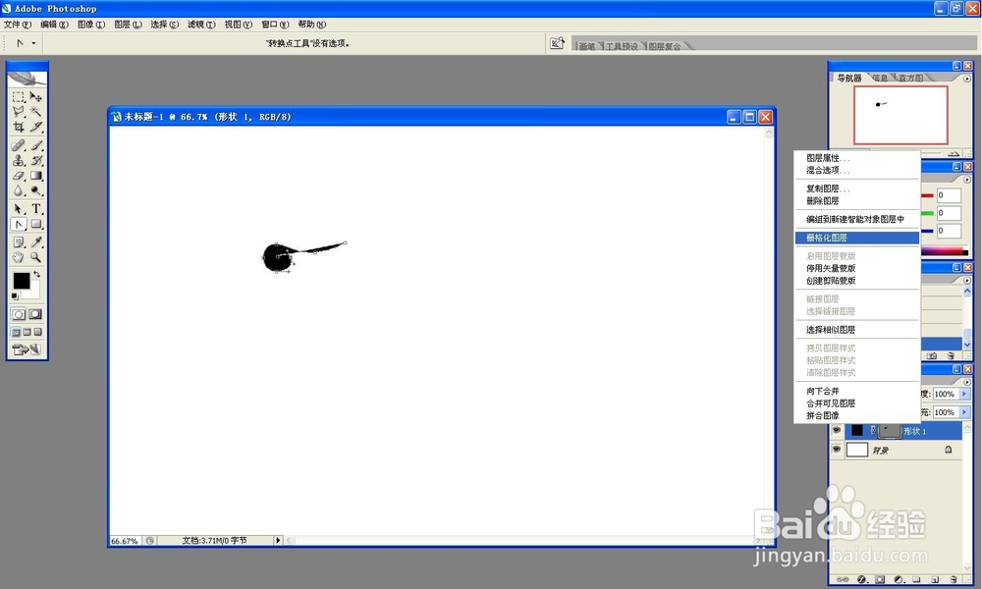The width and height of the screenshot is (982, 589).
Task: Open layer fill 100% slider arrow
Action: (964, 412)
